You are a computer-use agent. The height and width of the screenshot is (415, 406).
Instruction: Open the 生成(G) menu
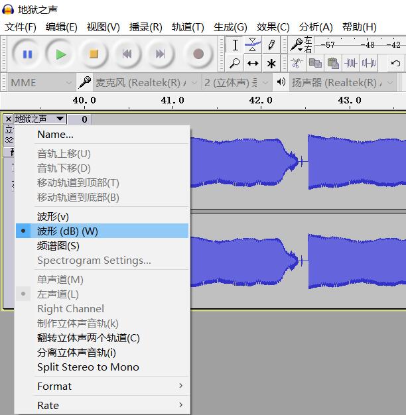(230, 27)
